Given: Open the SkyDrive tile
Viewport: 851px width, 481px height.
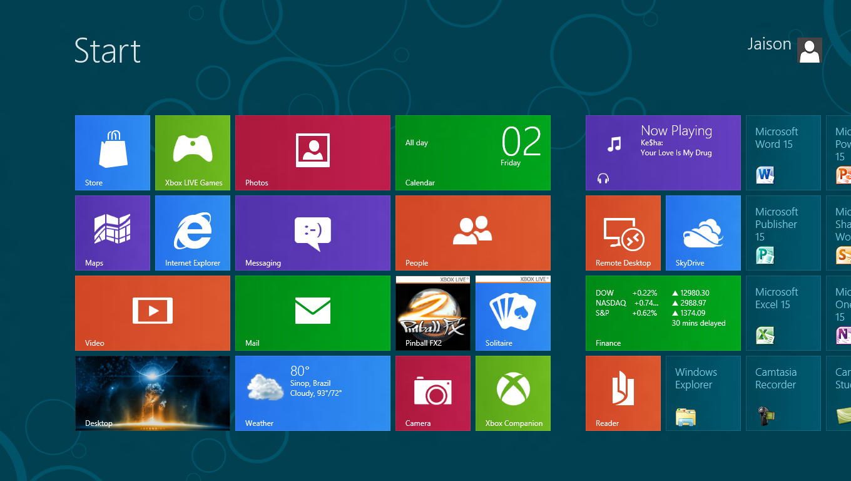Looking at the screenshot, I should (x=703, y=233).
